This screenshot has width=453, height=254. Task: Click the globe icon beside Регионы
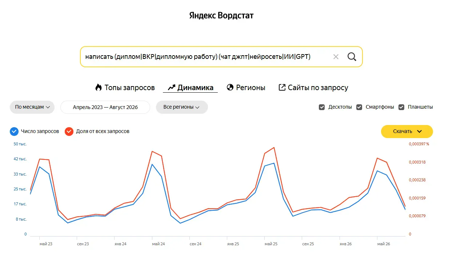click(230, 88)
